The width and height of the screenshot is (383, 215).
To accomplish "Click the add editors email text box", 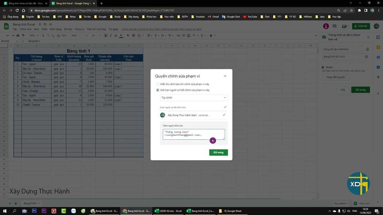I will [194, 134].
